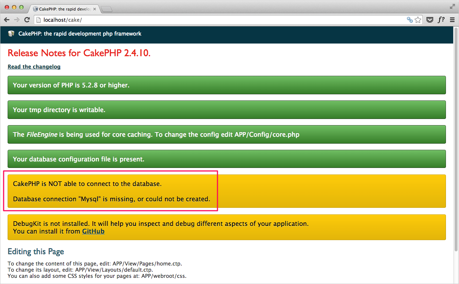Click the 'Database connection "Mysql" is missing' text
Screen dimensions: 459x284
point(112,199)
